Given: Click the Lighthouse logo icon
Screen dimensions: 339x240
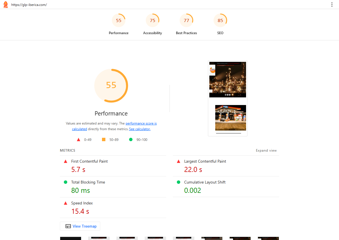Looking at the screenshot, I should pos(6,5).
